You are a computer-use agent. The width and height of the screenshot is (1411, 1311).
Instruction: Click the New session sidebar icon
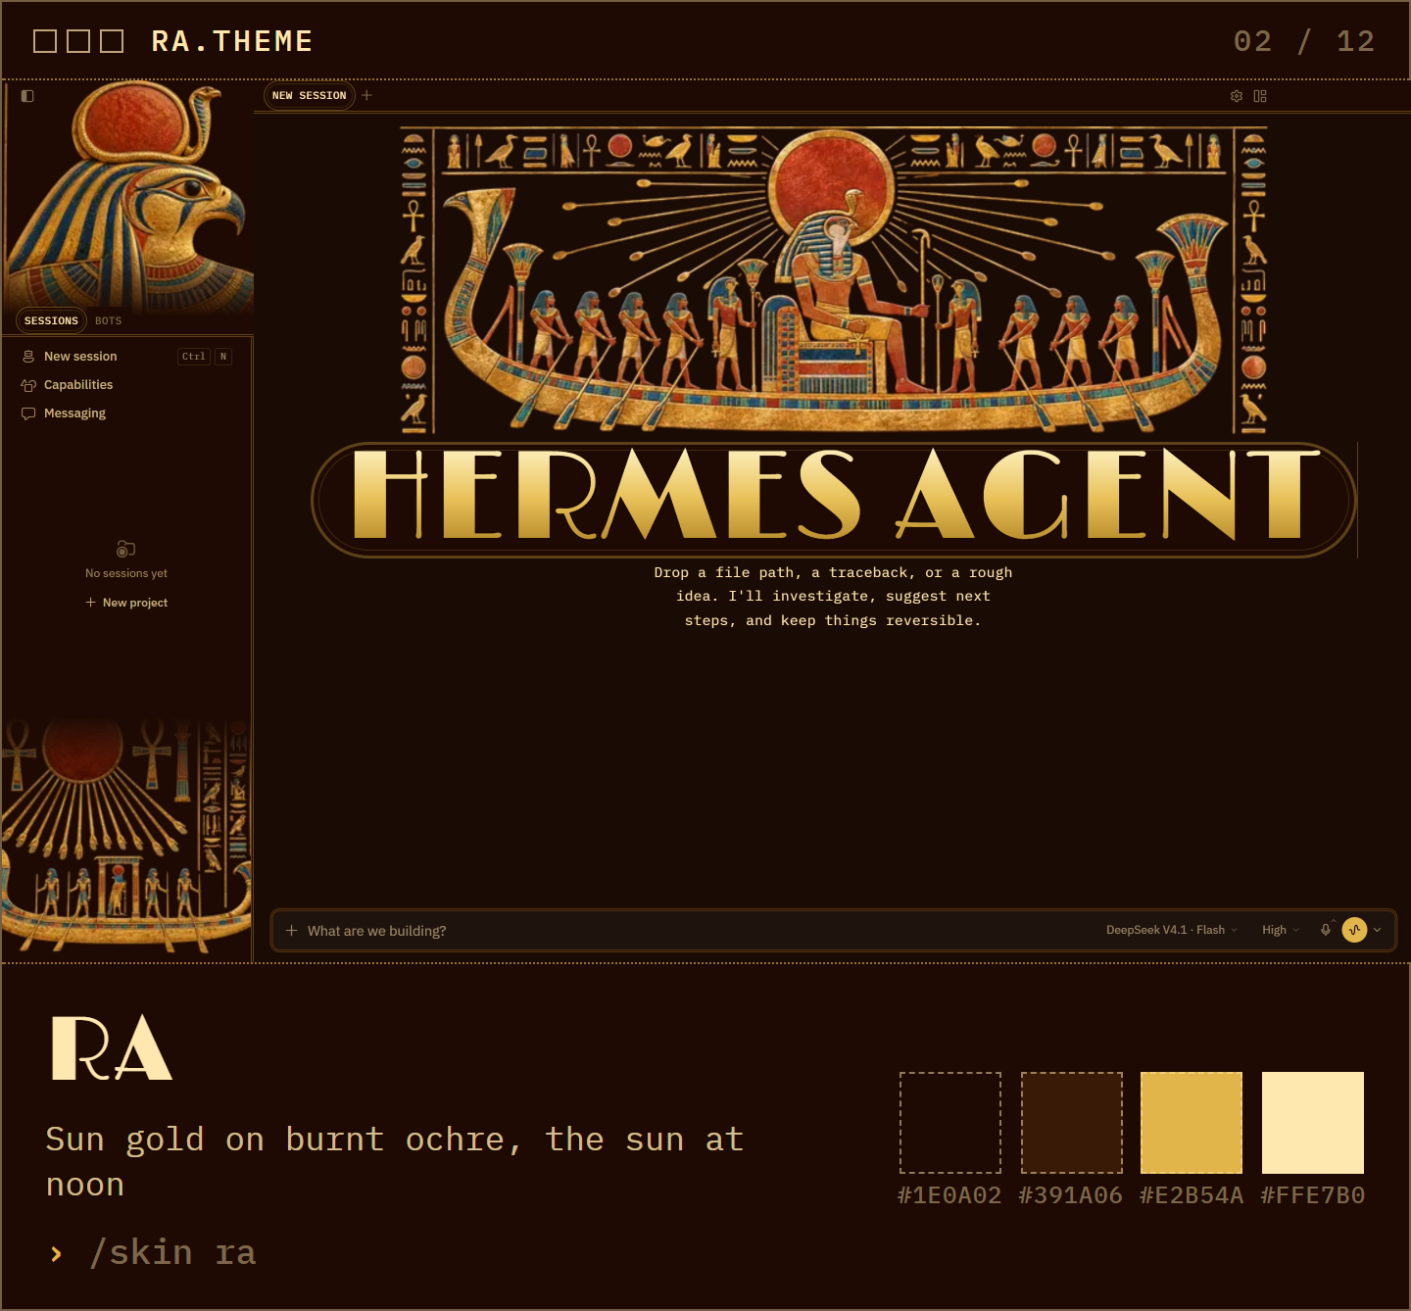(28, 357)
